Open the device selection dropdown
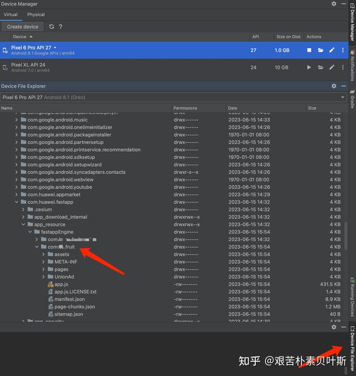The height and width of the screenshot is (376, 356). tap(342, 97)
